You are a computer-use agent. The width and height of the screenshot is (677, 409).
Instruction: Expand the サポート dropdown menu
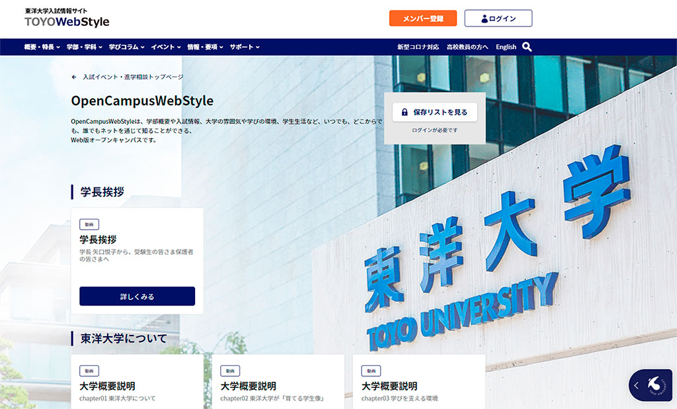[x=245, y=47]
